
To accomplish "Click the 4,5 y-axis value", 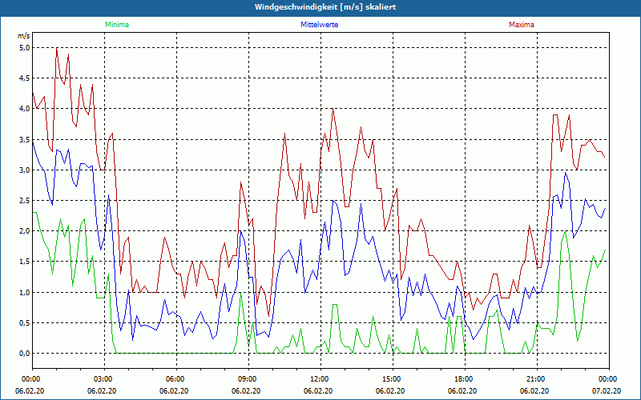I will pos(25,78).
